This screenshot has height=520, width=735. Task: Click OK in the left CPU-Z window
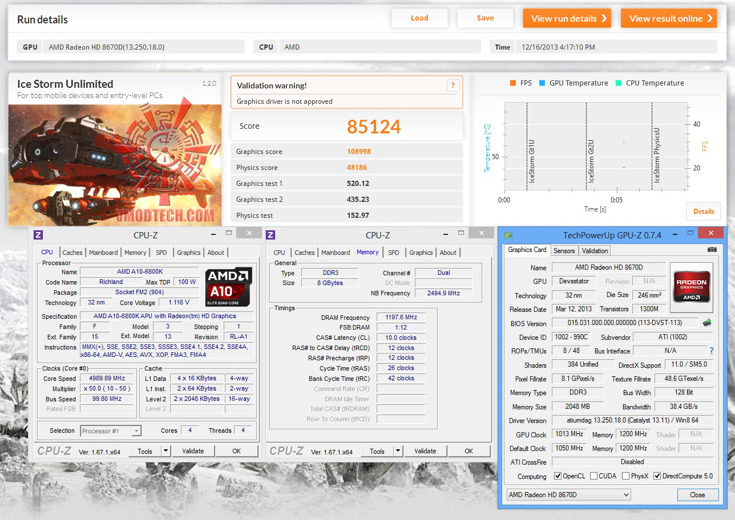(x=237, y=451)
